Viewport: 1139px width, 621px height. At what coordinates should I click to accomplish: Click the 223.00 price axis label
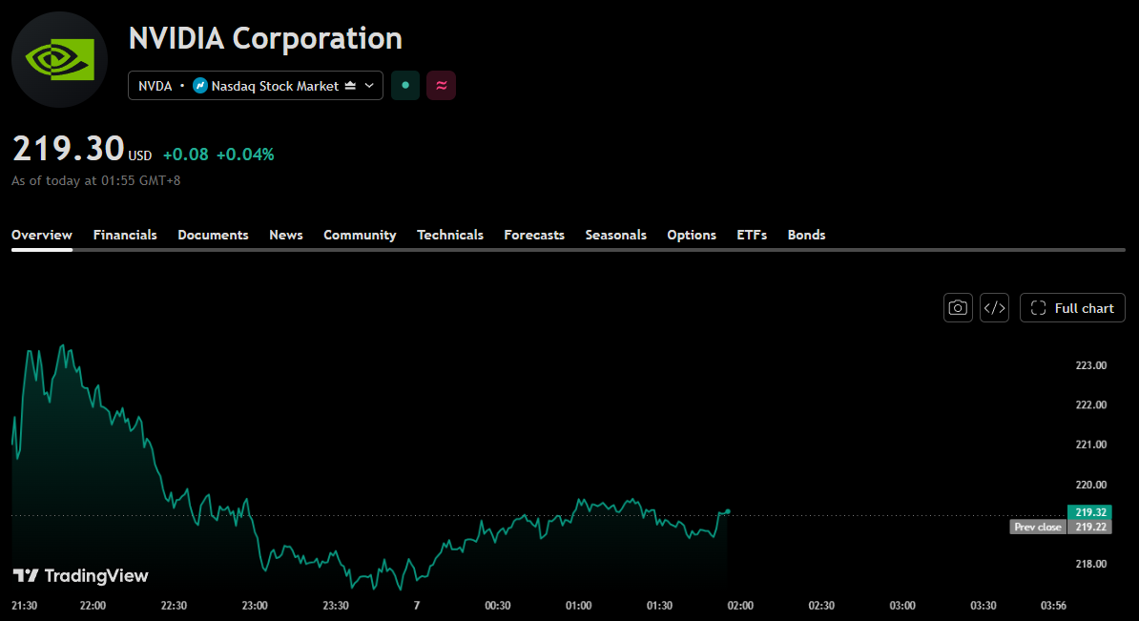[x=1091, y=365]
